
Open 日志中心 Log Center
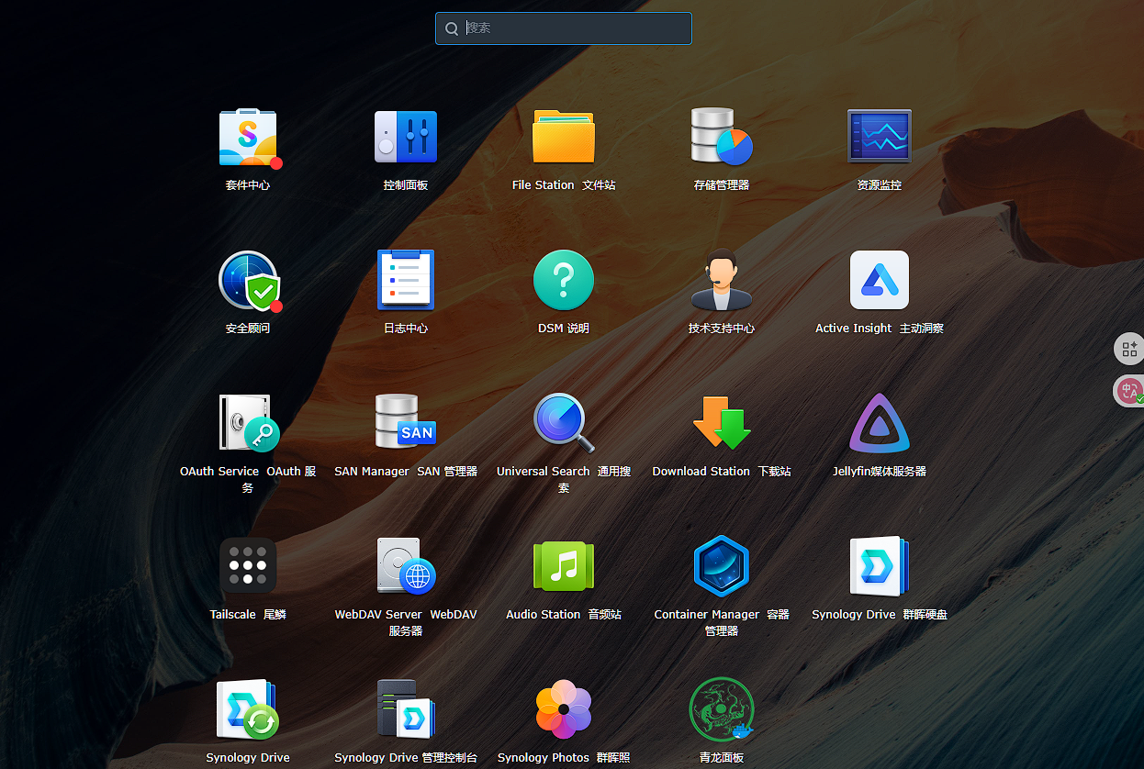pyautogui.click(x=406, y=281)
